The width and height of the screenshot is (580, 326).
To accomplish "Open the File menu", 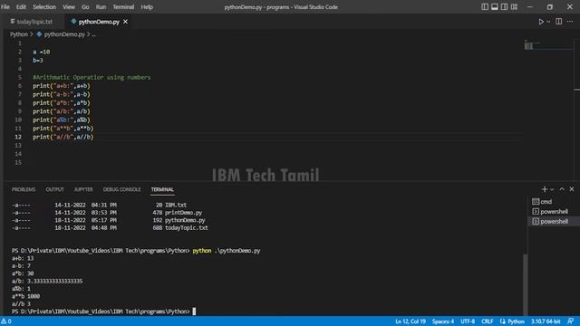I will coord(5,7).
